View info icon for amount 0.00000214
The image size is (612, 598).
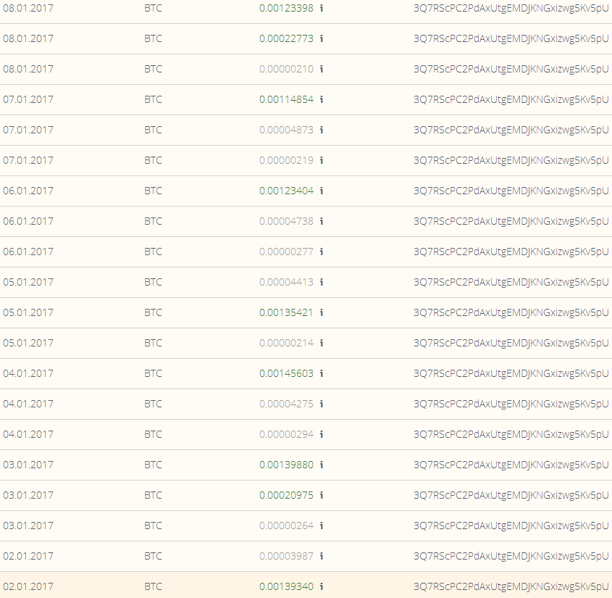tap(322, 344)
